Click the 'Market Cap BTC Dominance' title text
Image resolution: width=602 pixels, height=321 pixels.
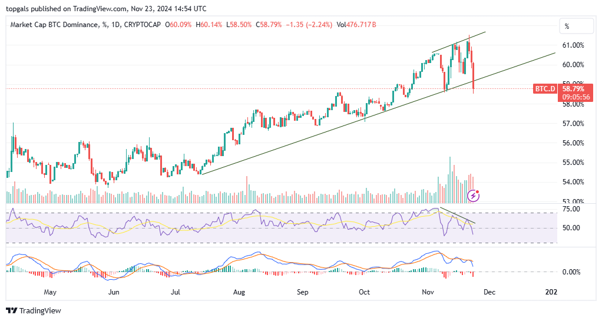[x=54, y=25]
